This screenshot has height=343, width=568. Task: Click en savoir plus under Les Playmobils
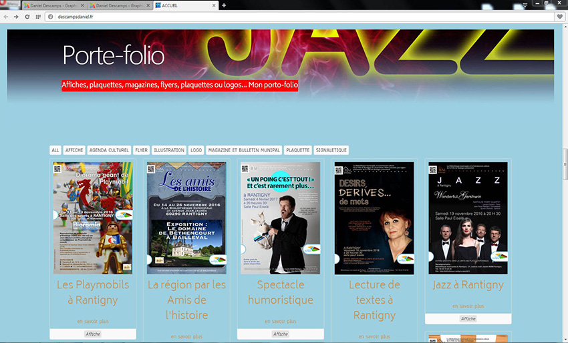click(x=93, y=321)
